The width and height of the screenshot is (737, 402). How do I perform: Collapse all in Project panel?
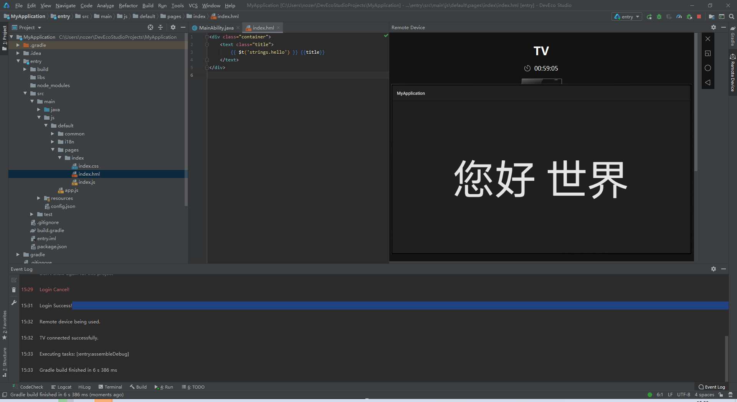(x=160, y=27)
